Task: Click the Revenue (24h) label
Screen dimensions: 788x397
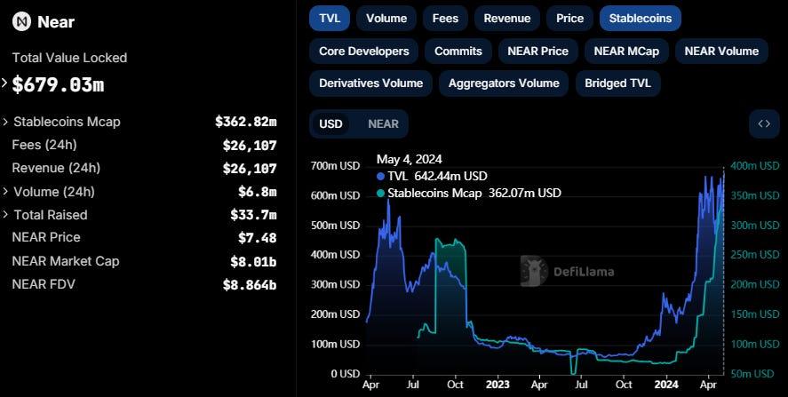Action: click(56, 168)
